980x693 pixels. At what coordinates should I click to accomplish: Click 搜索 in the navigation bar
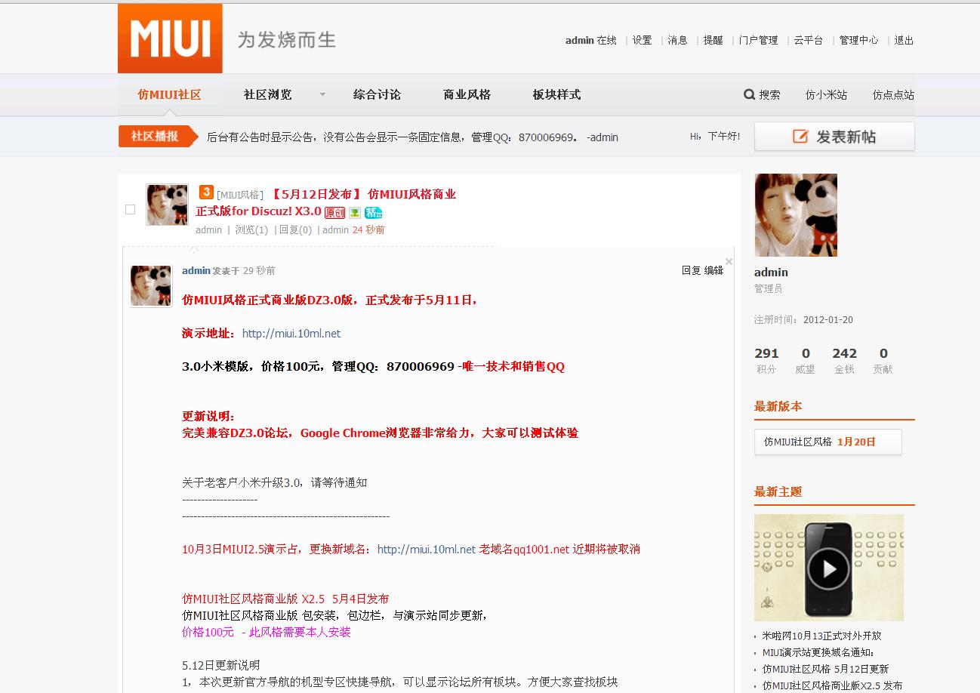(769, 94)
